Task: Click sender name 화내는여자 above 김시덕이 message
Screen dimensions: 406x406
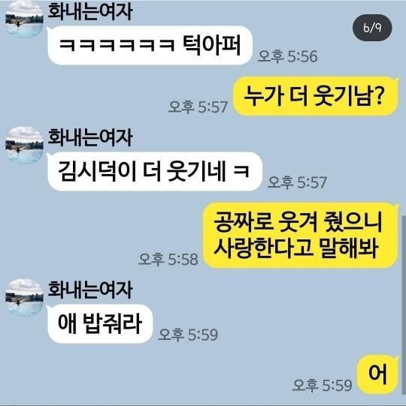Action: 90,137
